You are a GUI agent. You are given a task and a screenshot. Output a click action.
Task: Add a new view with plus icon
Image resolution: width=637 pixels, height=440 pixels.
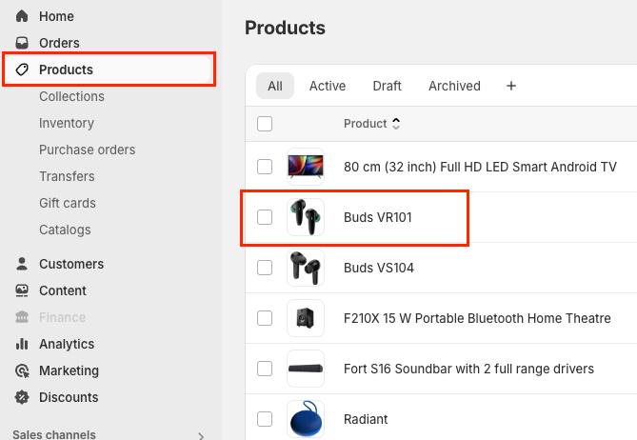511,86
